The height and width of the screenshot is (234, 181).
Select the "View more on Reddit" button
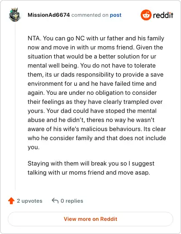pyautogui.click(x=90, y=219)
